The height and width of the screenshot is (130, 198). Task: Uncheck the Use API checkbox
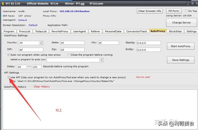coord(9,77)
